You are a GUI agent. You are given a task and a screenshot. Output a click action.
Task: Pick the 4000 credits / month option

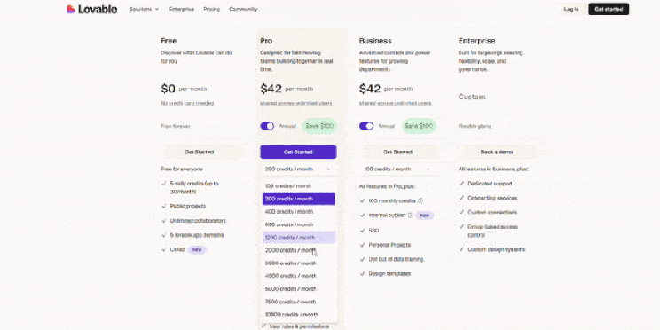coord(298,276)
